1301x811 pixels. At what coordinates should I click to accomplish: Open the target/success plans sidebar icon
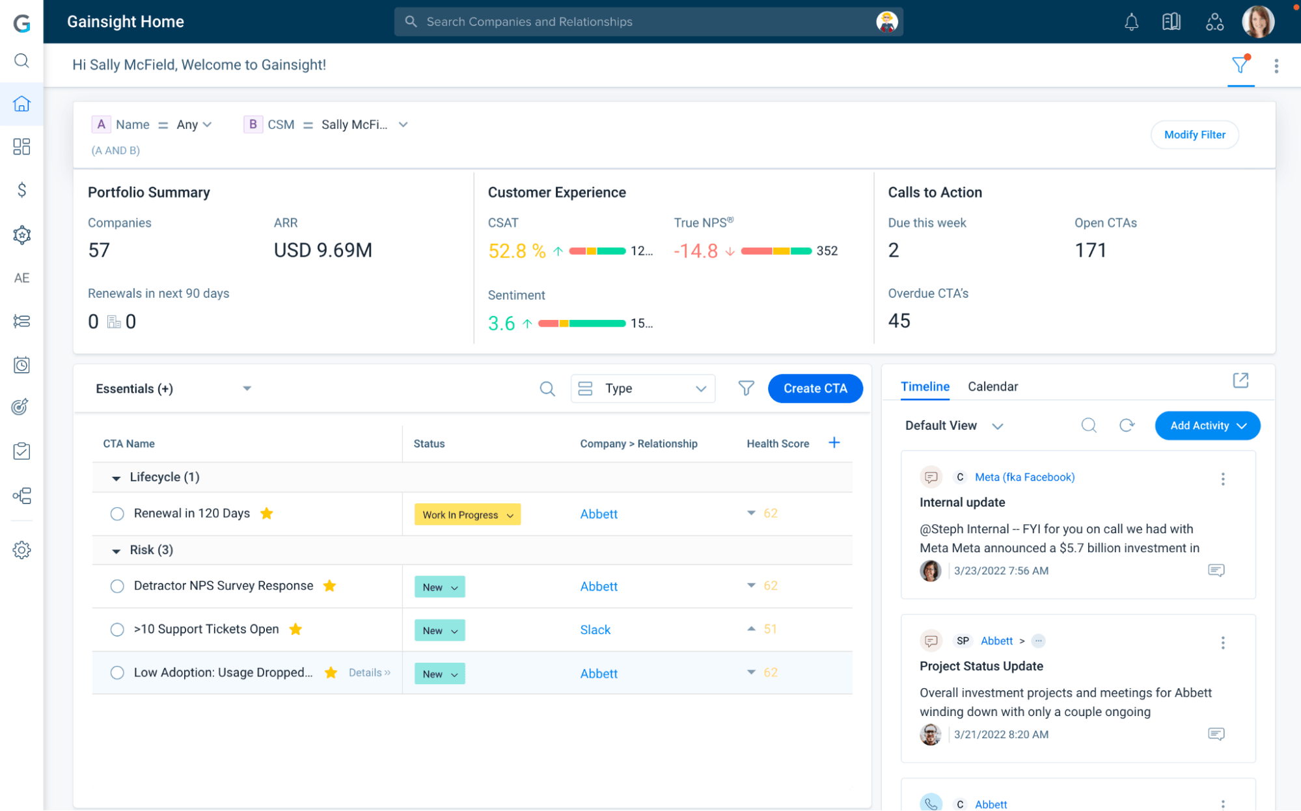pos(21,406)
